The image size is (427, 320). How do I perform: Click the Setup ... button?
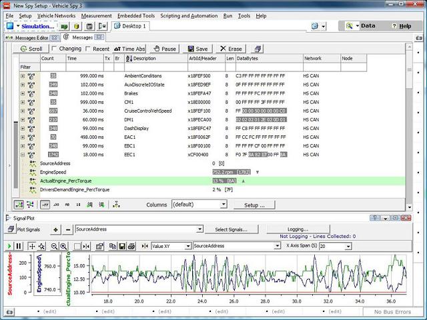(254, 205)
